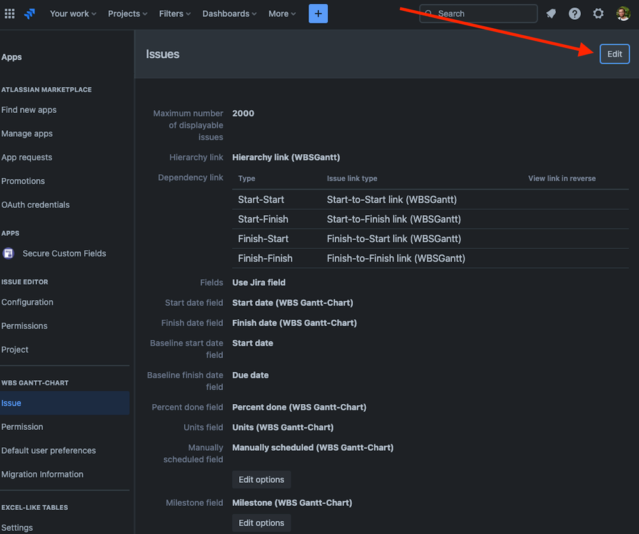Expand the Dashboards menu
The height and width of the screenshot is (534, 639).
tap(230, 13)
